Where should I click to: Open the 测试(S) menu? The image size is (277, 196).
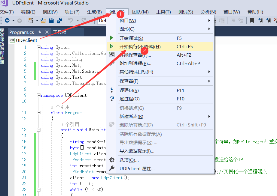pos(185,12)
